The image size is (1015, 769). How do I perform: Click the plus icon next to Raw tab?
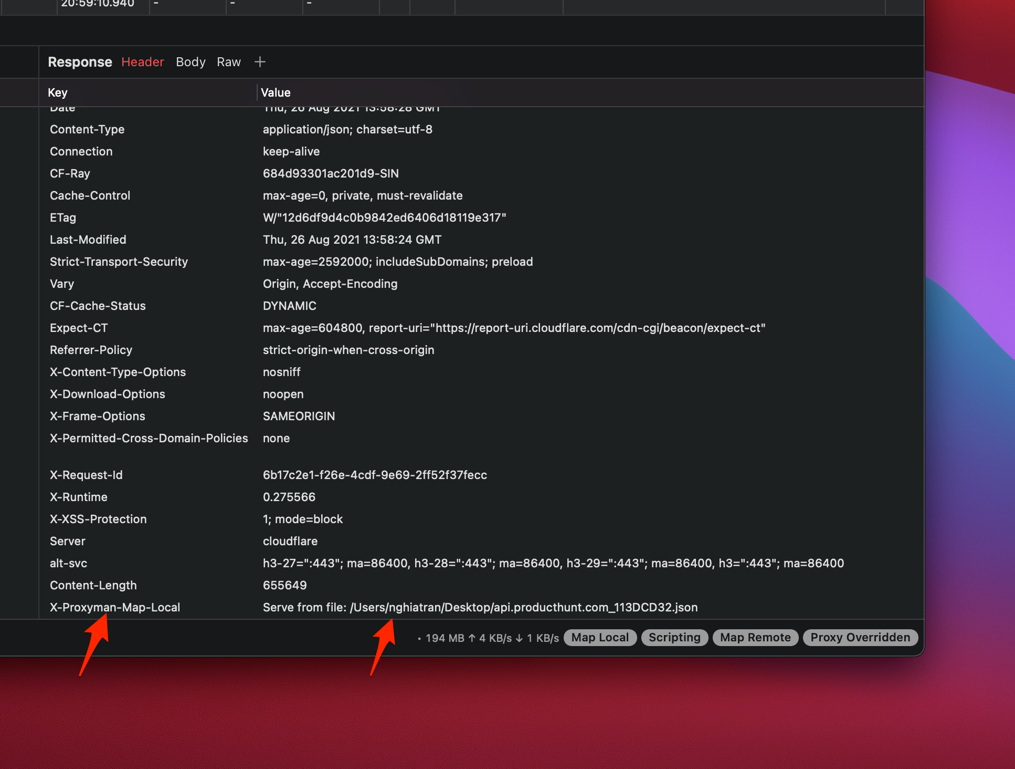tap(260, 62)
